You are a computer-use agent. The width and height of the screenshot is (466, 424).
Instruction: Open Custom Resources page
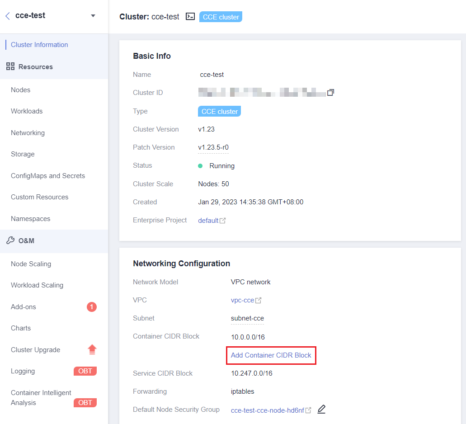coord(39,197)
